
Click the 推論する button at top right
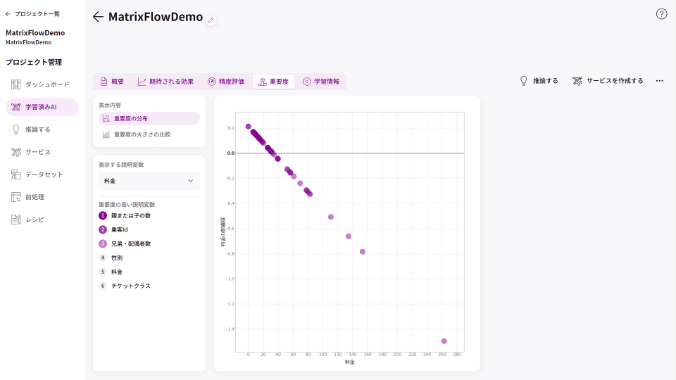(539, 81)
